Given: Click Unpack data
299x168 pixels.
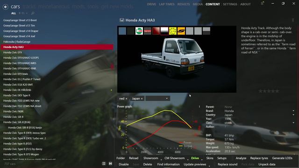Looking at the screenshot, I should pyautogui.click(x=267, y=164).
